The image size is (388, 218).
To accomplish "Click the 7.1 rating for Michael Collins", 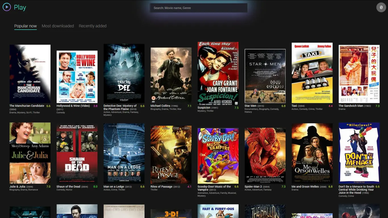I will point(189,106).
